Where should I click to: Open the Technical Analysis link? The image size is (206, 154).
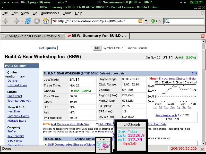pos(19,101)
